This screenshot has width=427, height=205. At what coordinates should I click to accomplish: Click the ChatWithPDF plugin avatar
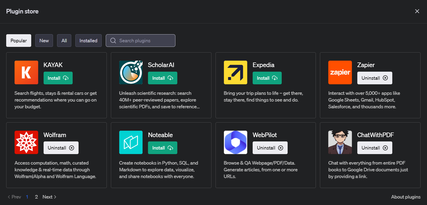coord(340,142)
